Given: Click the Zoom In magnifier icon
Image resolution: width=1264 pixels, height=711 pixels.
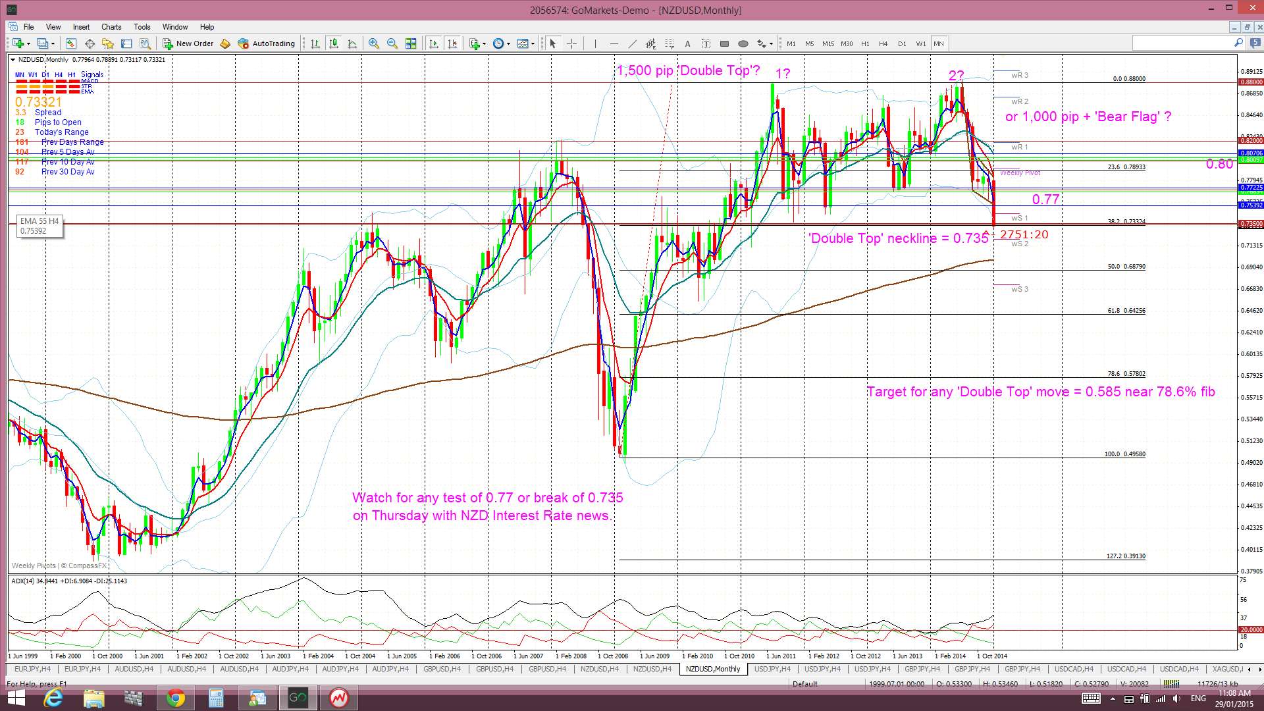Looking at the screenshot, I should (373, 43).
